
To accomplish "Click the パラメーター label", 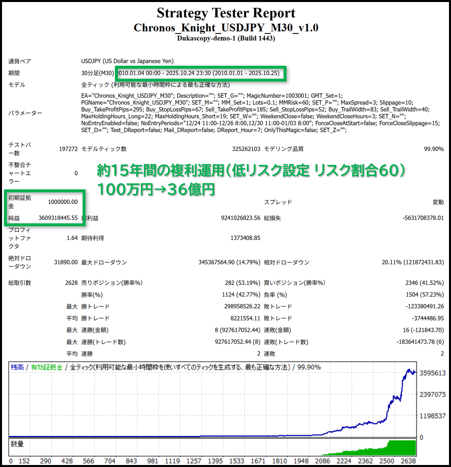I will 25,113.
